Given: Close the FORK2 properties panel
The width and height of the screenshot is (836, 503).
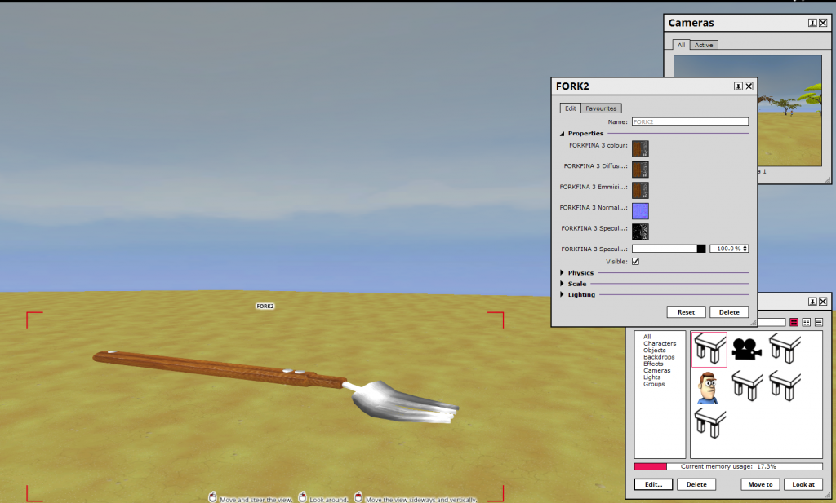Looking at the screenshot, I should [749, 86].
